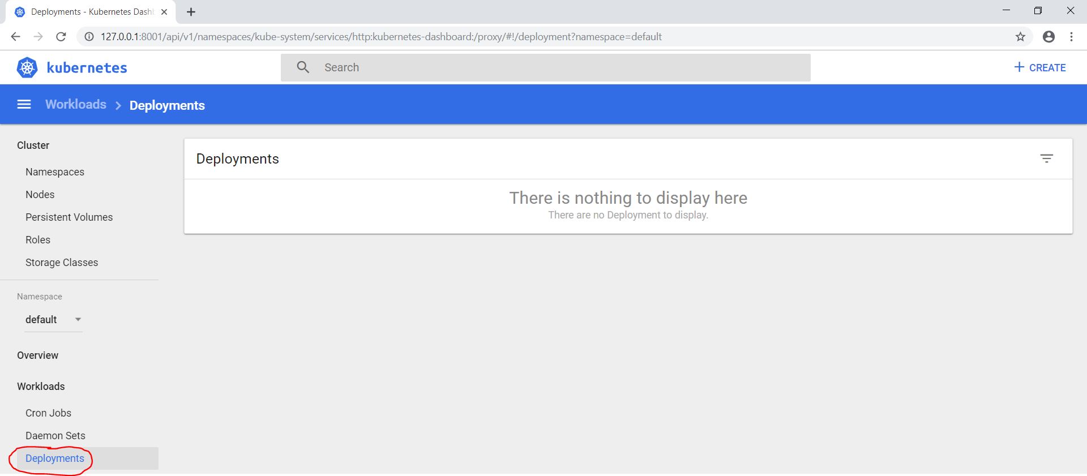Open the Cluster section
The height and width of the screenshot is (476, 1087).
click(x=33, y=145)
